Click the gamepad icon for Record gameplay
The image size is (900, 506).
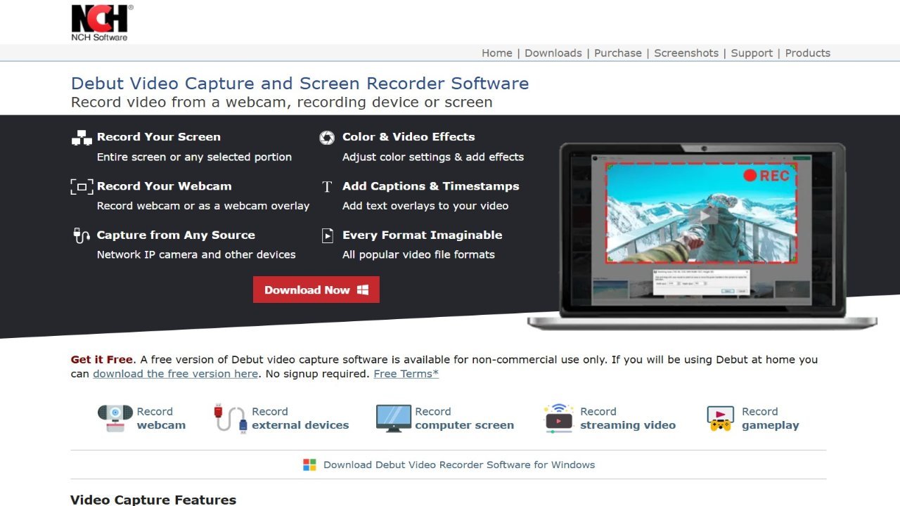click(x=721, y=419)
